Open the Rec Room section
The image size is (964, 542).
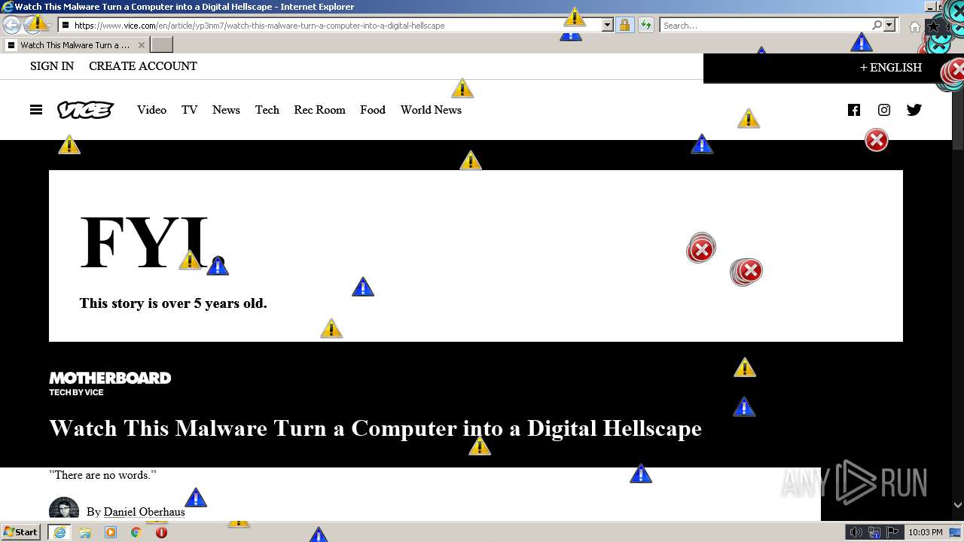click(319, 110)
